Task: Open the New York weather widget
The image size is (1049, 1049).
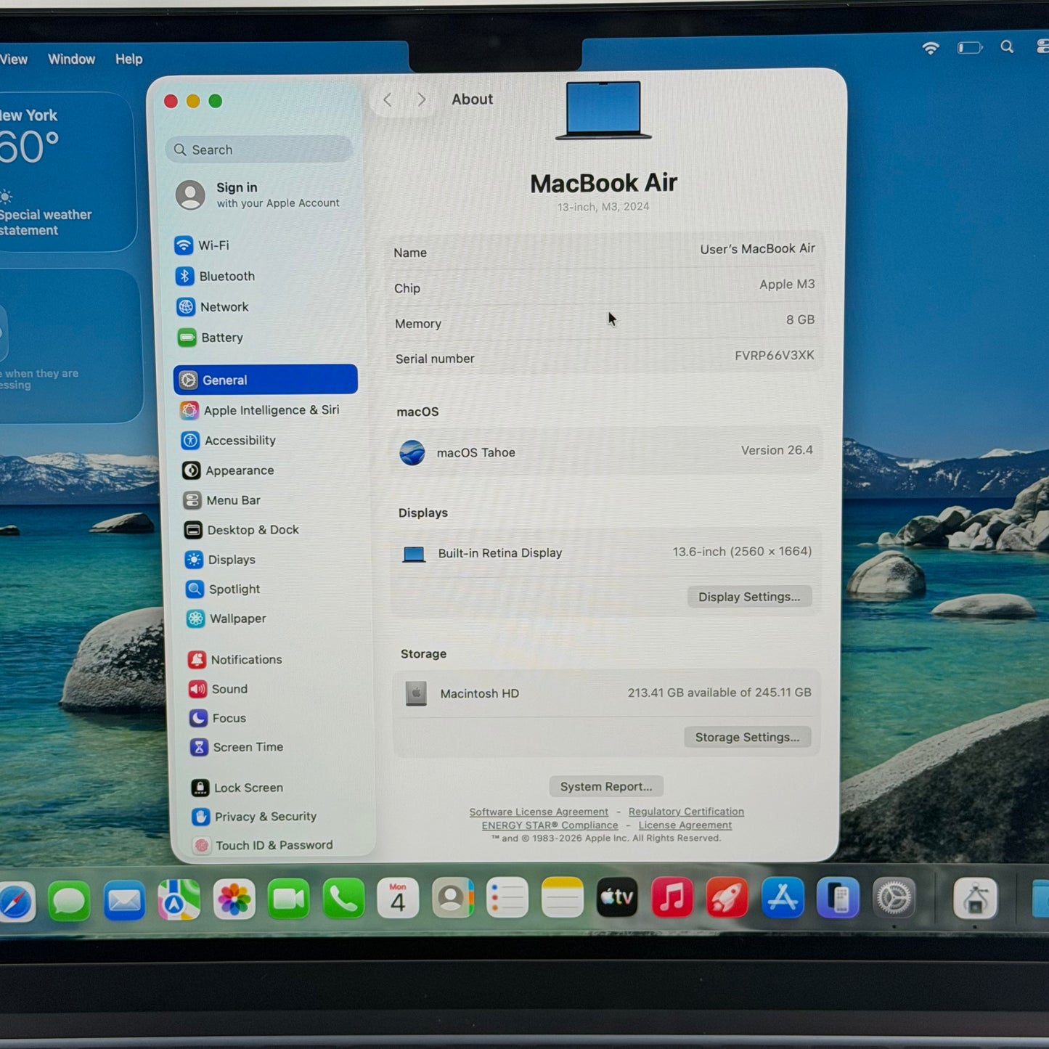Action: pyautogui.click(x=65, y=172)
